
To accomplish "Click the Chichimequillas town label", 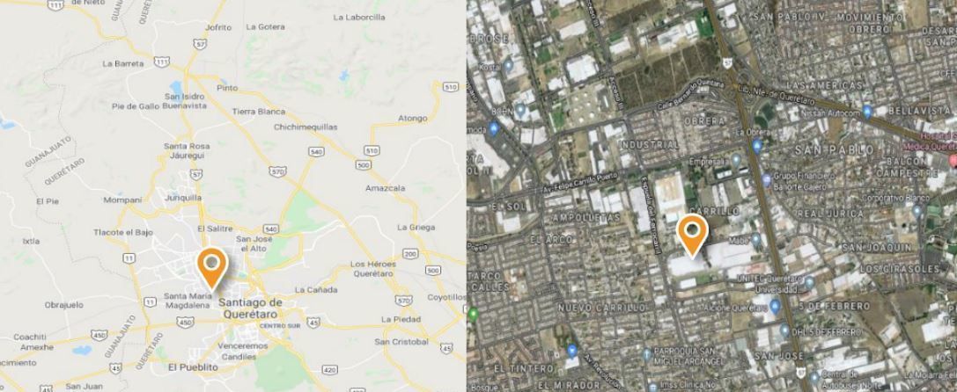I will coord(306,127).
